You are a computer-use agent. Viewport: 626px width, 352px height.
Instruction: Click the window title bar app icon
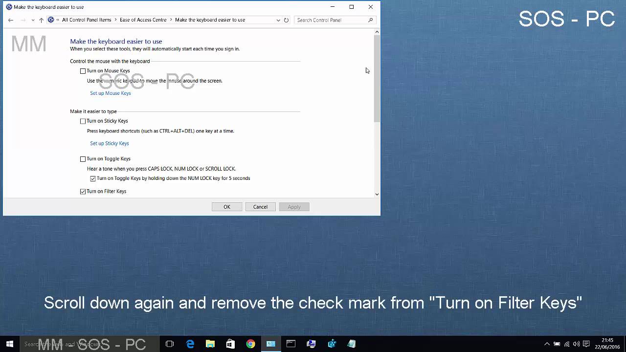9,7
